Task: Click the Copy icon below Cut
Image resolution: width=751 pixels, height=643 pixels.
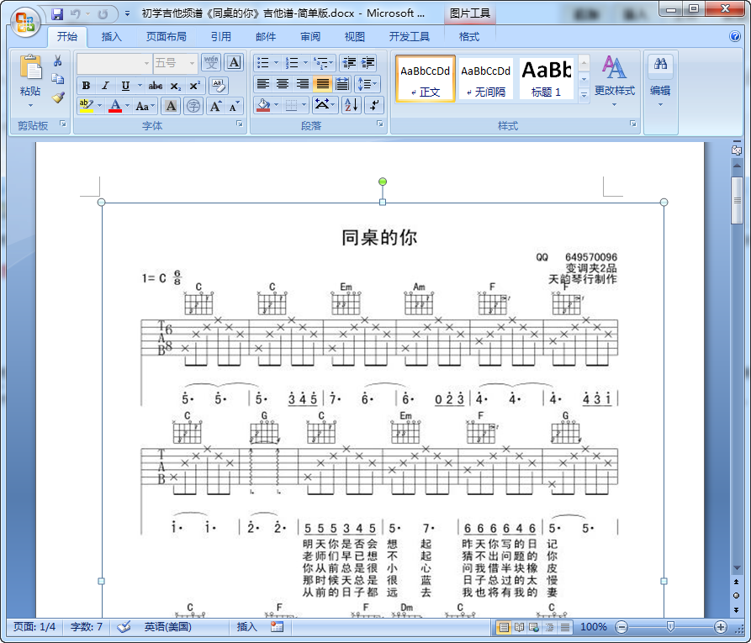Action: click(x=59, y=80)
